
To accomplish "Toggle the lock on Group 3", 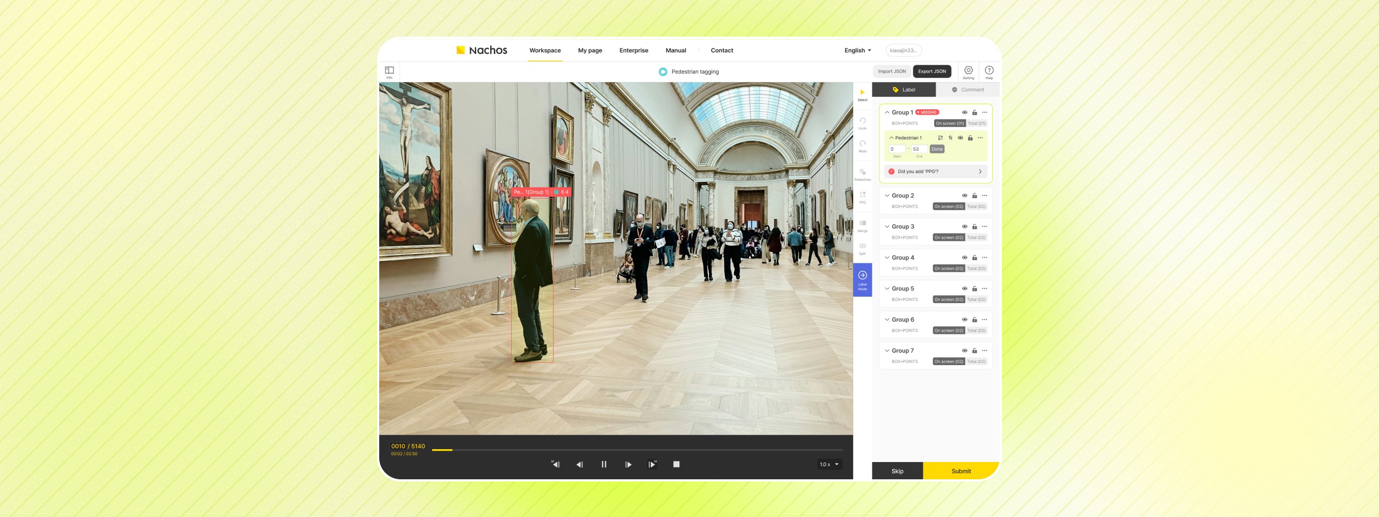I will click(974, 227).
